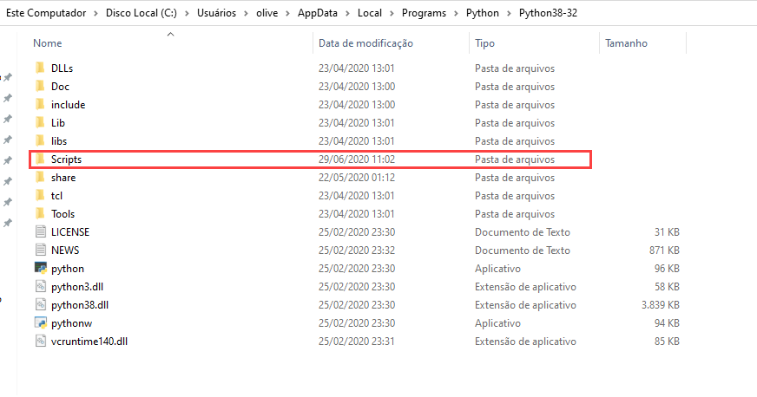Expand chevron after Este Computador breadcrumb
Screen dimensions: 757x397
pos(96,14)
